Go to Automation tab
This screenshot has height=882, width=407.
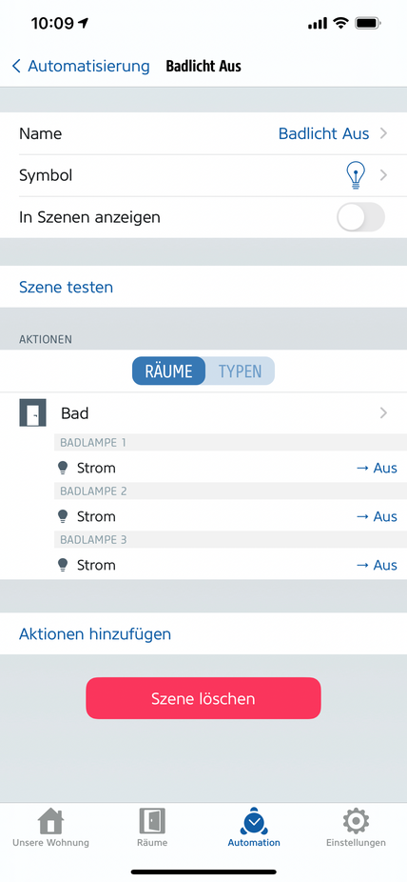click(254, 828)
